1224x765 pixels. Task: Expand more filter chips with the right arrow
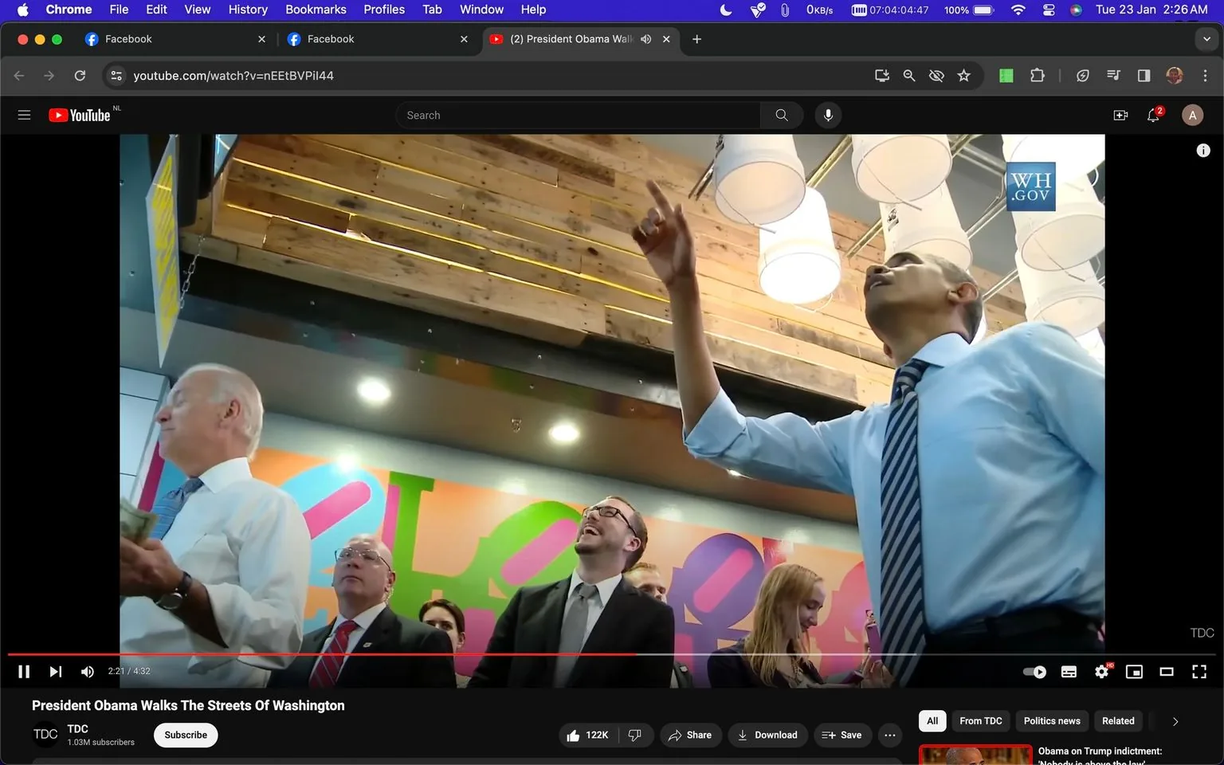1174,720
